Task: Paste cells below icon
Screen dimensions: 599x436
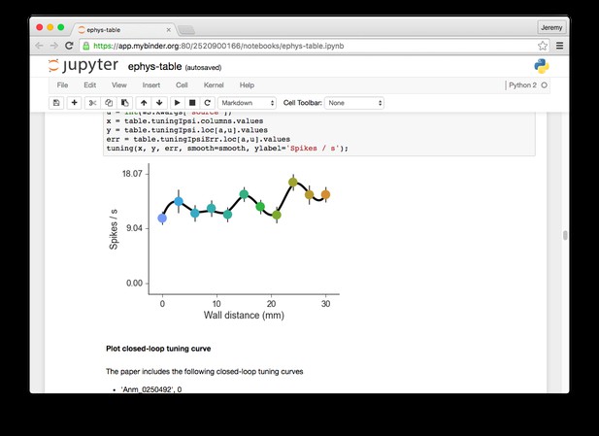Action: click(x=124, y=103)
